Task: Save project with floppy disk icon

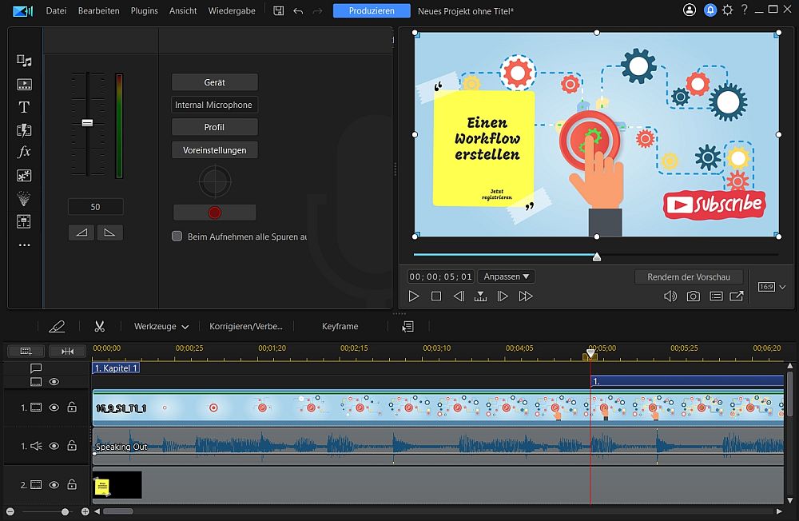Action: (278, 10)
